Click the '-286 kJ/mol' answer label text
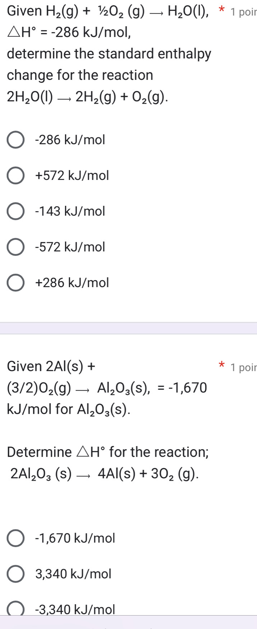The image size is (257, 629). (x=70, y=140)
